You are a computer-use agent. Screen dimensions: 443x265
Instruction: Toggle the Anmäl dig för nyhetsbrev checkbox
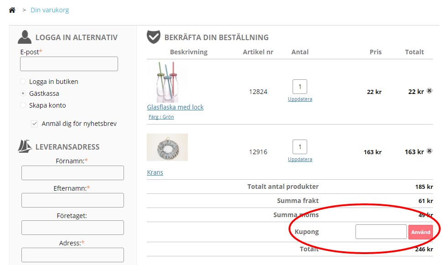pos(34,124)
